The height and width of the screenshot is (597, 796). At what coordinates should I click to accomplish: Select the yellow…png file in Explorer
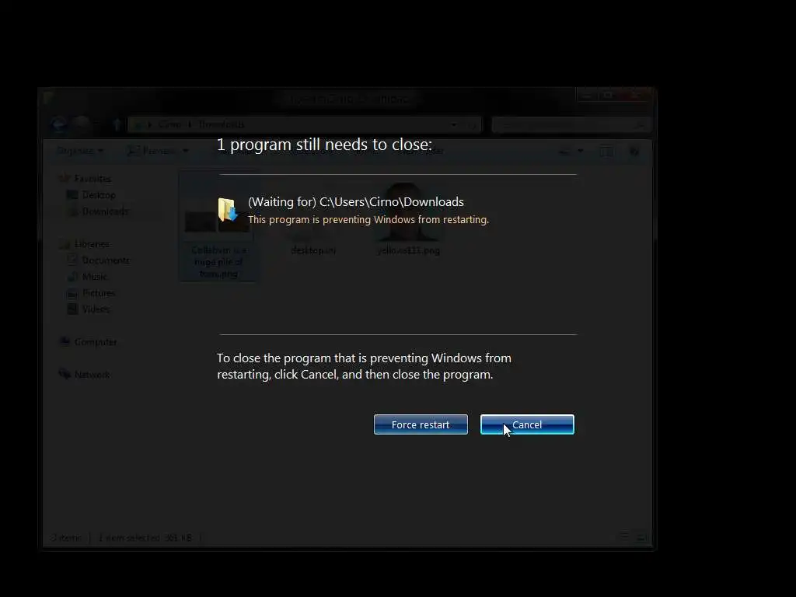(409, 218)
